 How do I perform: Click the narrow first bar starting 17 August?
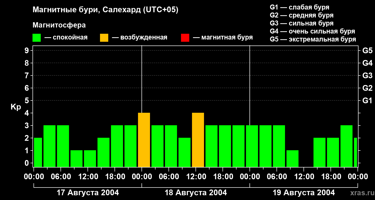pos(38,152)
